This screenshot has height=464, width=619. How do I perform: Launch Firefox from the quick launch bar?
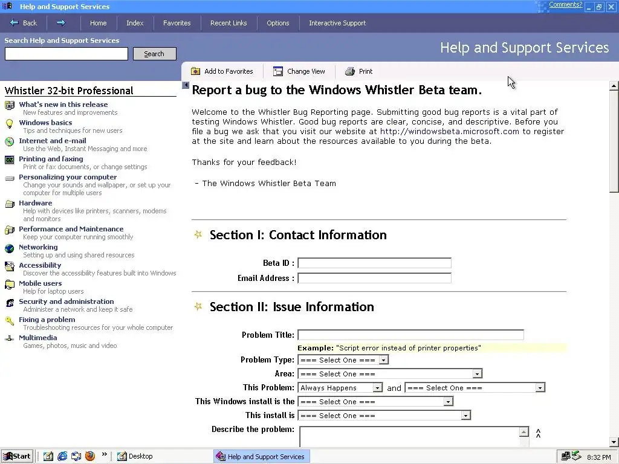[x=90, y=456]
